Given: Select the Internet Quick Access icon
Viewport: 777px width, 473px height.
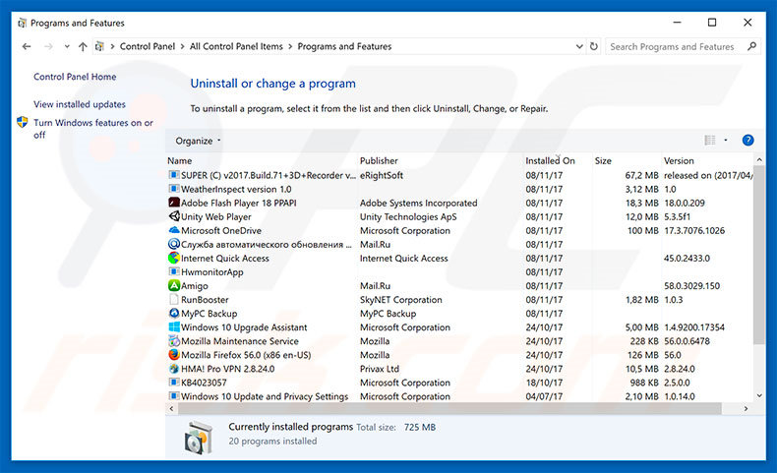Looking at the screenshot, I should tap(174, 259).
